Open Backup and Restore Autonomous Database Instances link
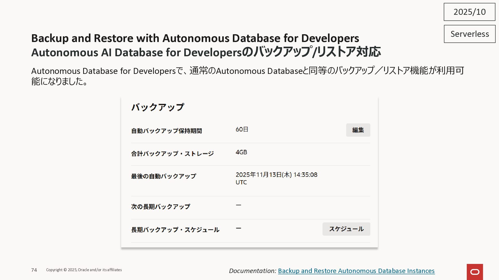Image resolution: width=499 pixels, height=280 pixels. [356, 271]
